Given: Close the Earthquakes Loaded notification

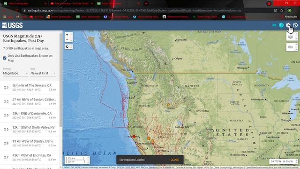Looking at the screenshot, I should coord(175,160).
